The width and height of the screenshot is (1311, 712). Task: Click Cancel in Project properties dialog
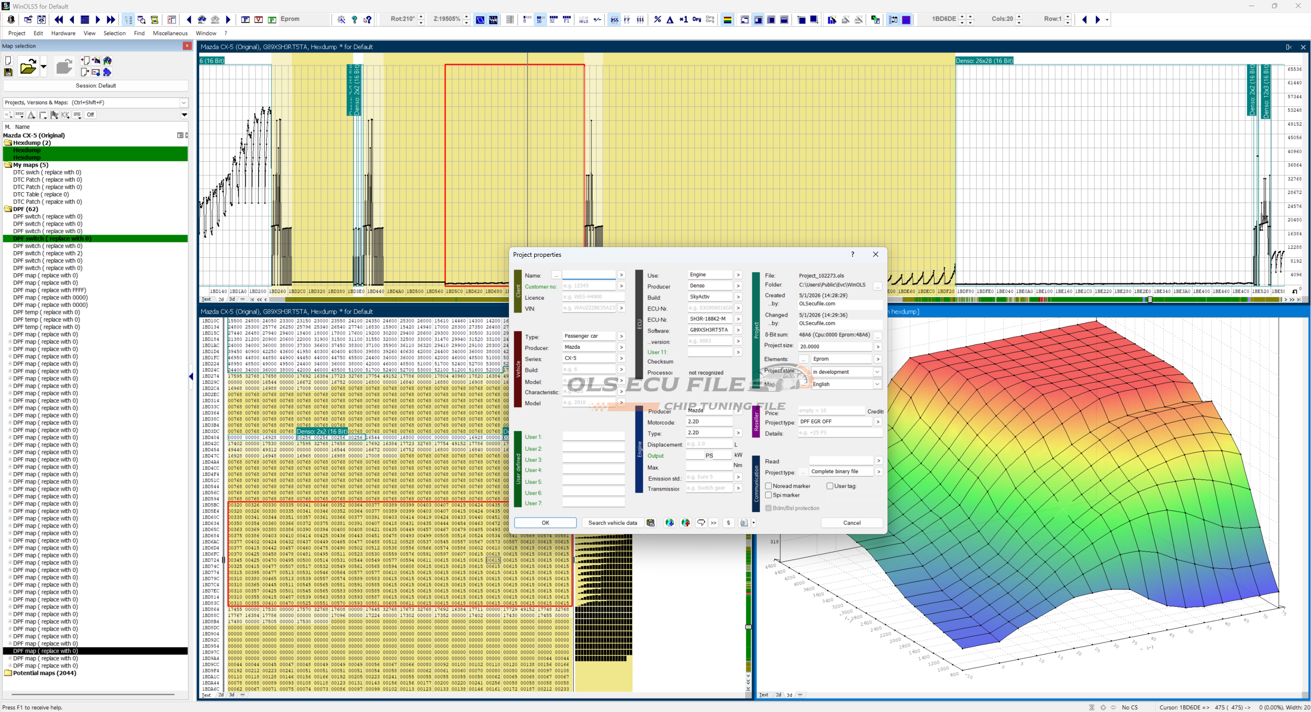[852, 523]
